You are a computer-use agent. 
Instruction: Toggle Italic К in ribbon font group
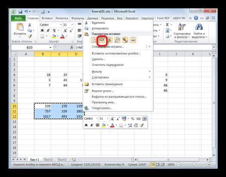pos(48,30)
